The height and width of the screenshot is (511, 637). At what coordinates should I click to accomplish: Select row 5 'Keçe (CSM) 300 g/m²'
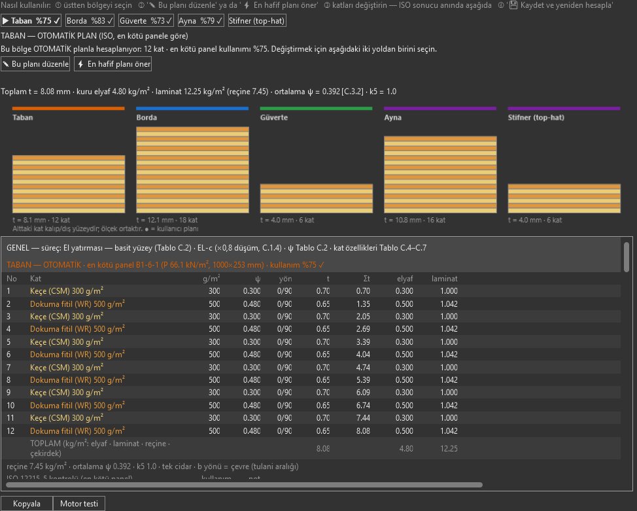point(311,342)
